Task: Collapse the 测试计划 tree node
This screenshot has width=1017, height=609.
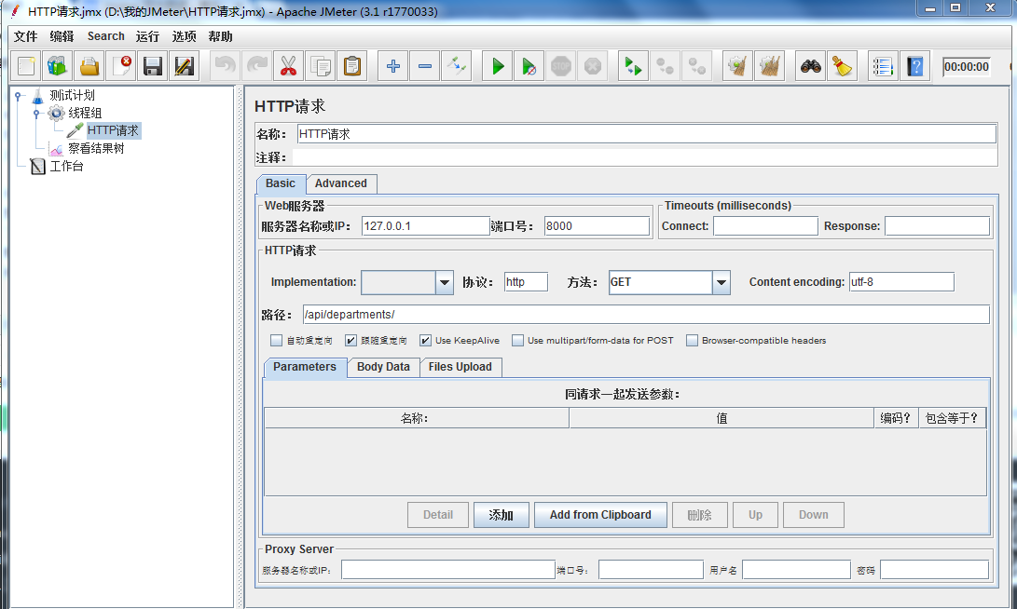Action: [18, 96]
